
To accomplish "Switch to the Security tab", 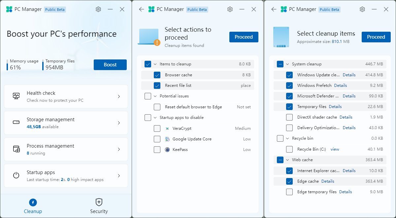I will coord(99,205).
